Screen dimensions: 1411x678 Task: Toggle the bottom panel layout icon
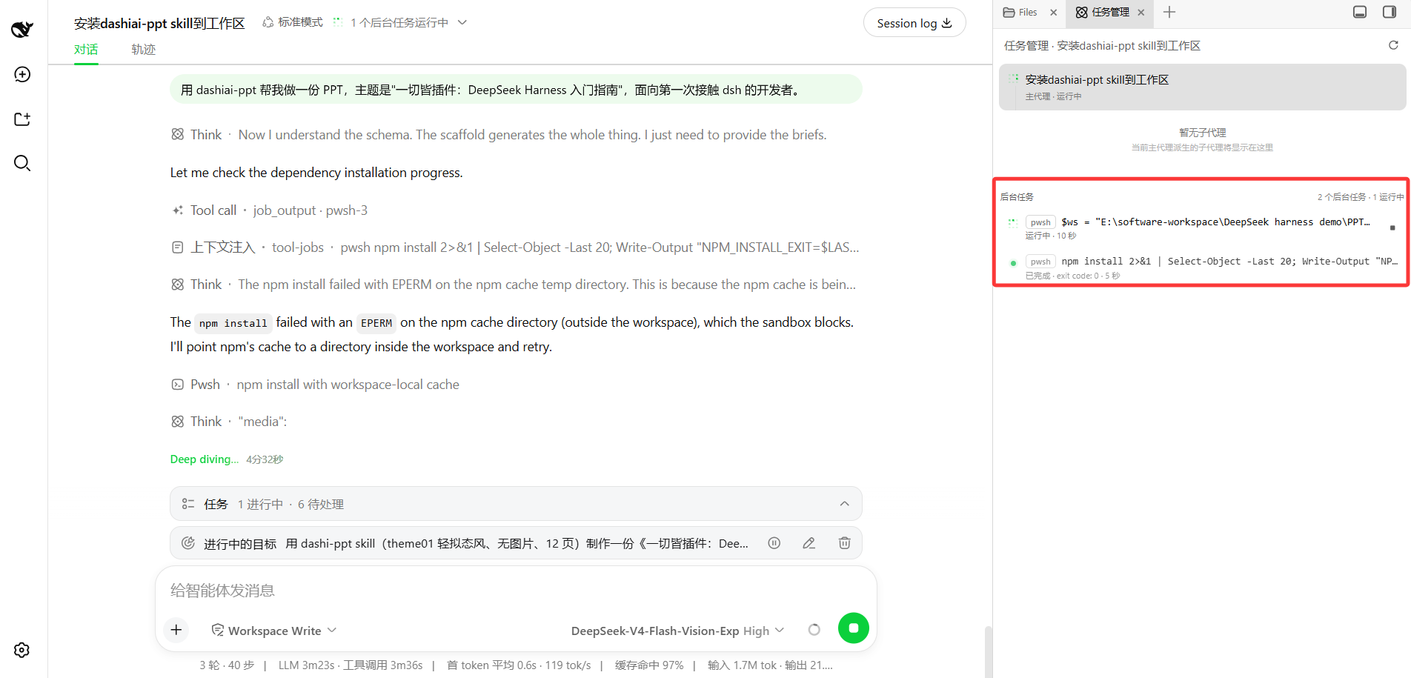1360,12
